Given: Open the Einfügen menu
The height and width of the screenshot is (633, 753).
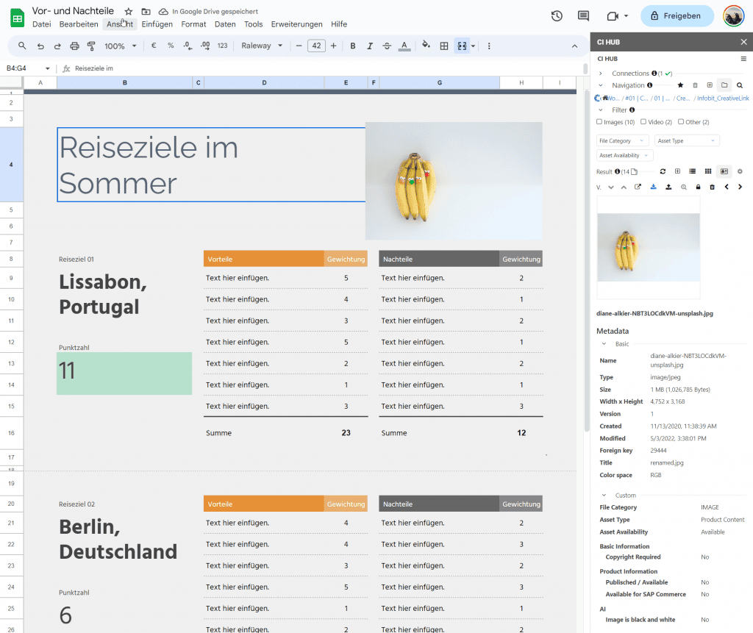Looking at the screenshot, I should (x=157, y=24).
